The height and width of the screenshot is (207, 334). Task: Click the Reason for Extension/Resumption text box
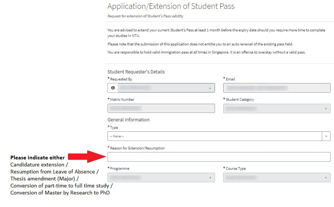tap(219, 157)
